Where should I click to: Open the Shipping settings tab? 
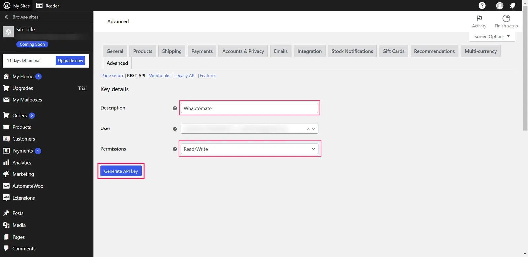point(172,51)
